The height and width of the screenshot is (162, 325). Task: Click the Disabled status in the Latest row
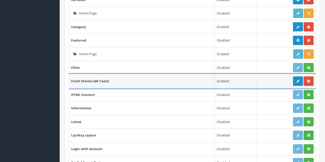pos(223,122)
